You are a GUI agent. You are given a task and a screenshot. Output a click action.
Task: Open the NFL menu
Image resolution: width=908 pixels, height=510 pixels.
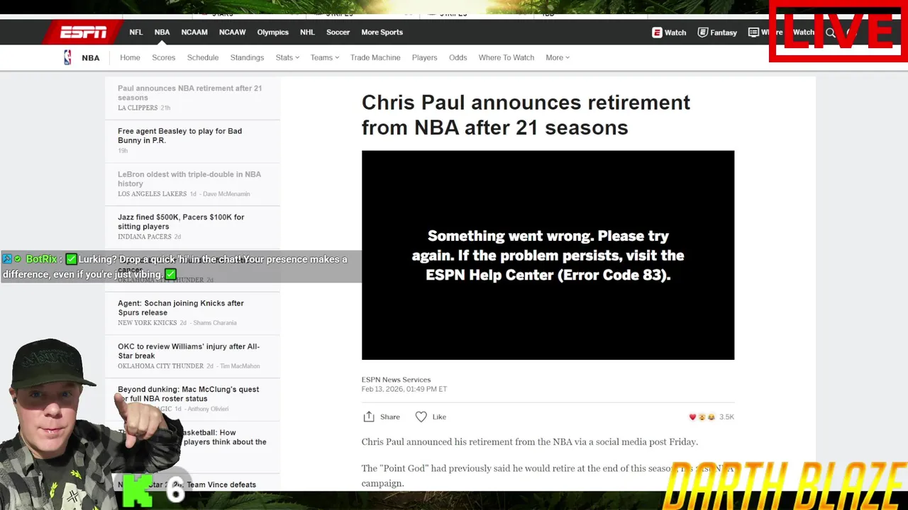135,32
